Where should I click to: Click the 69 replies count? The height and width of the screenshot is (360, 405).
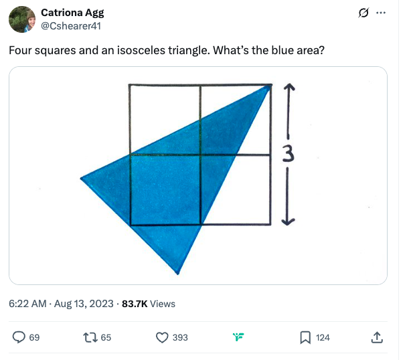(x=34, y=337)
